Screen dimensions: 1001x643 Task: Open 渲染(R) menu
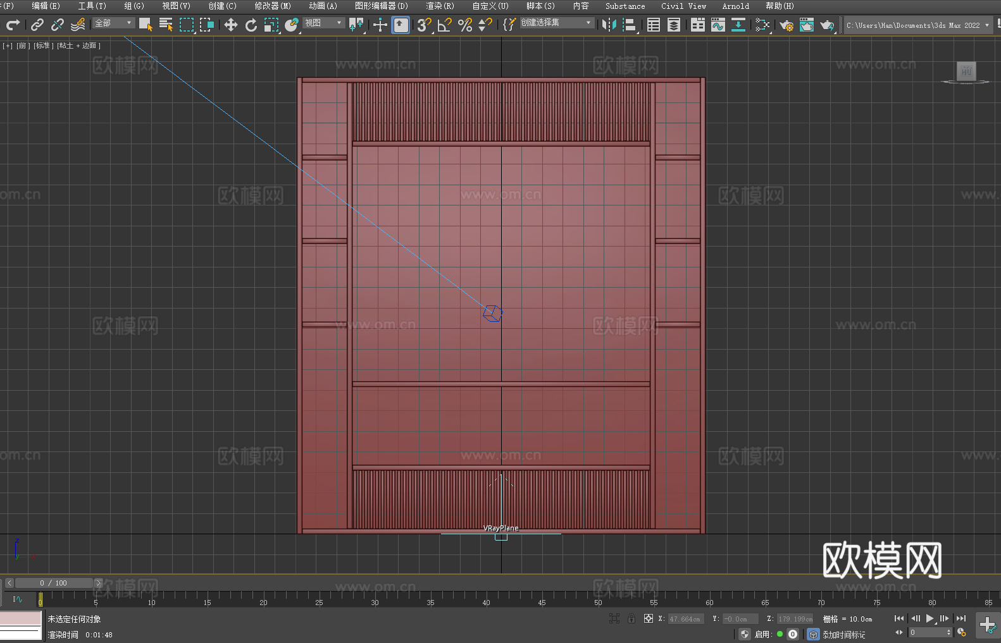[x=440, y=6]
